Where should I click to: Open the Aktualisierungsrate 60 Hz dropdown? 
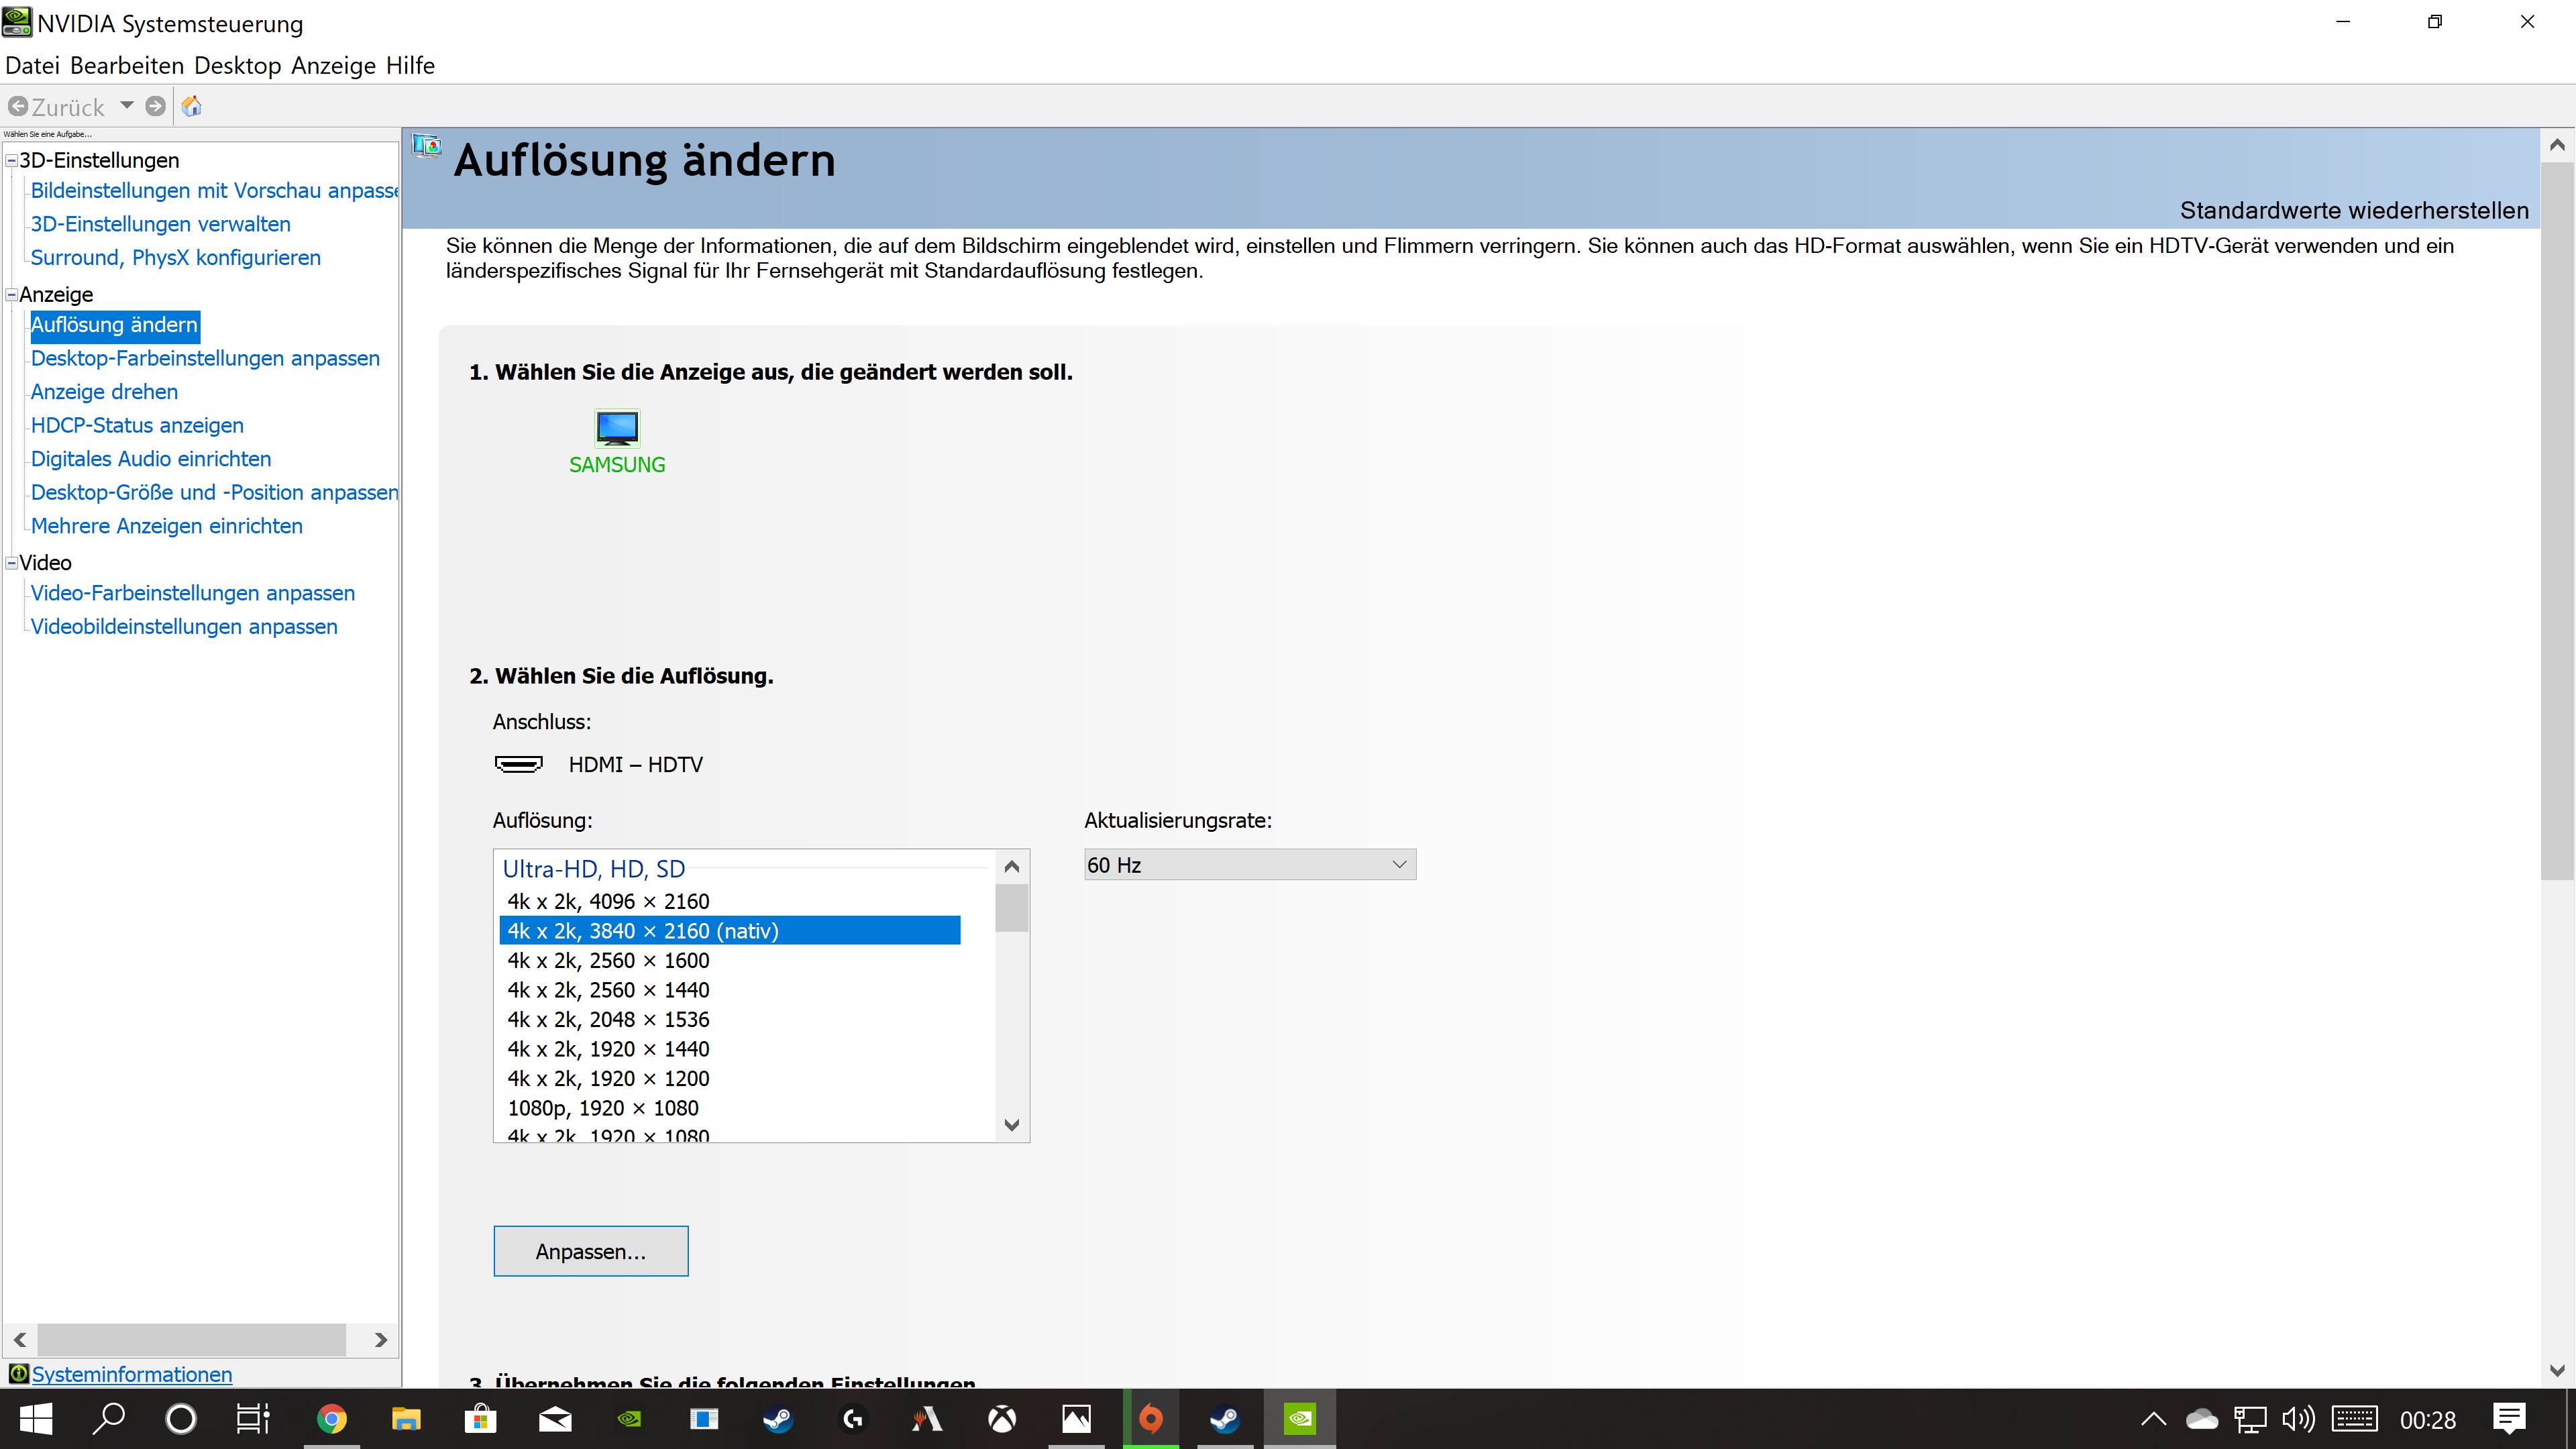1250,865
